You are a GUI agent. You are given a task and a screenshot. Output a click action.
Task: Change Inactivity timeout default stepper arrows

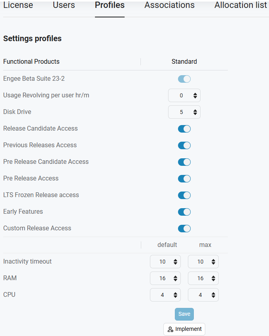coord(175,262)
